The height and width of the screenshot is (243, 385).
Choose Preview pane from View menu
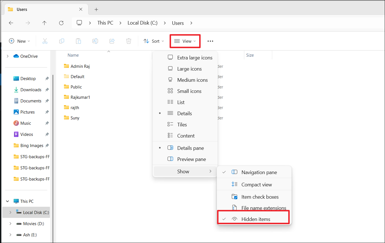click(x=191, y=159)
